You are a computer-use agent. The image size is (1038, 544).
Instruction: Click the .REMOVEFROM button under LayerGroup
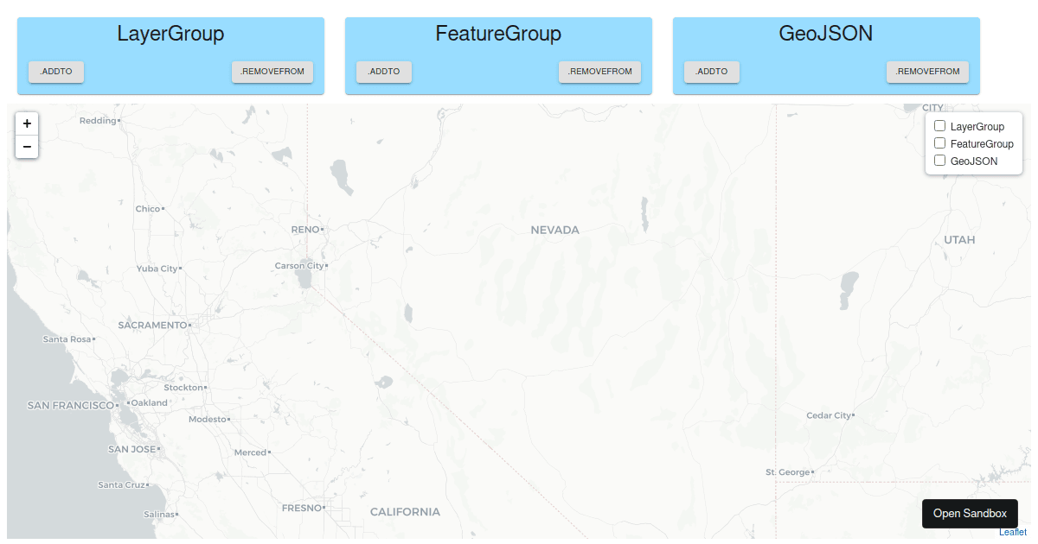[272, 72]
